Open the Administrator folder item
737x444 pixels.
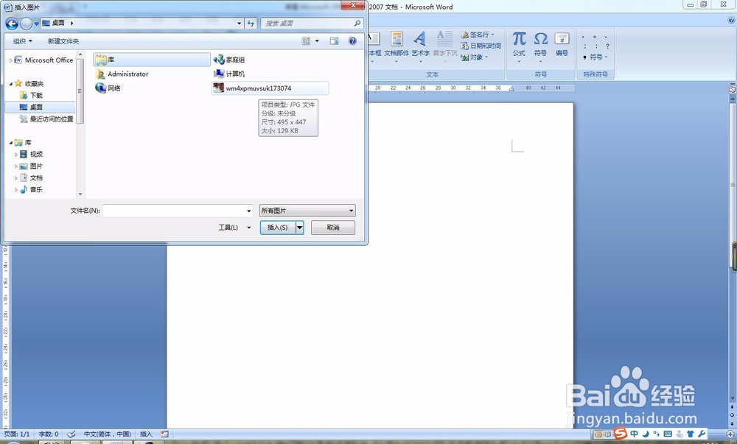122,74
